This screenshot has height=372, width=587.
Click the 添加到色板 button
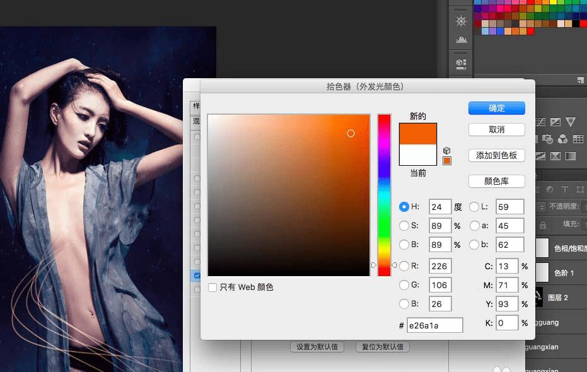(496, 155)
